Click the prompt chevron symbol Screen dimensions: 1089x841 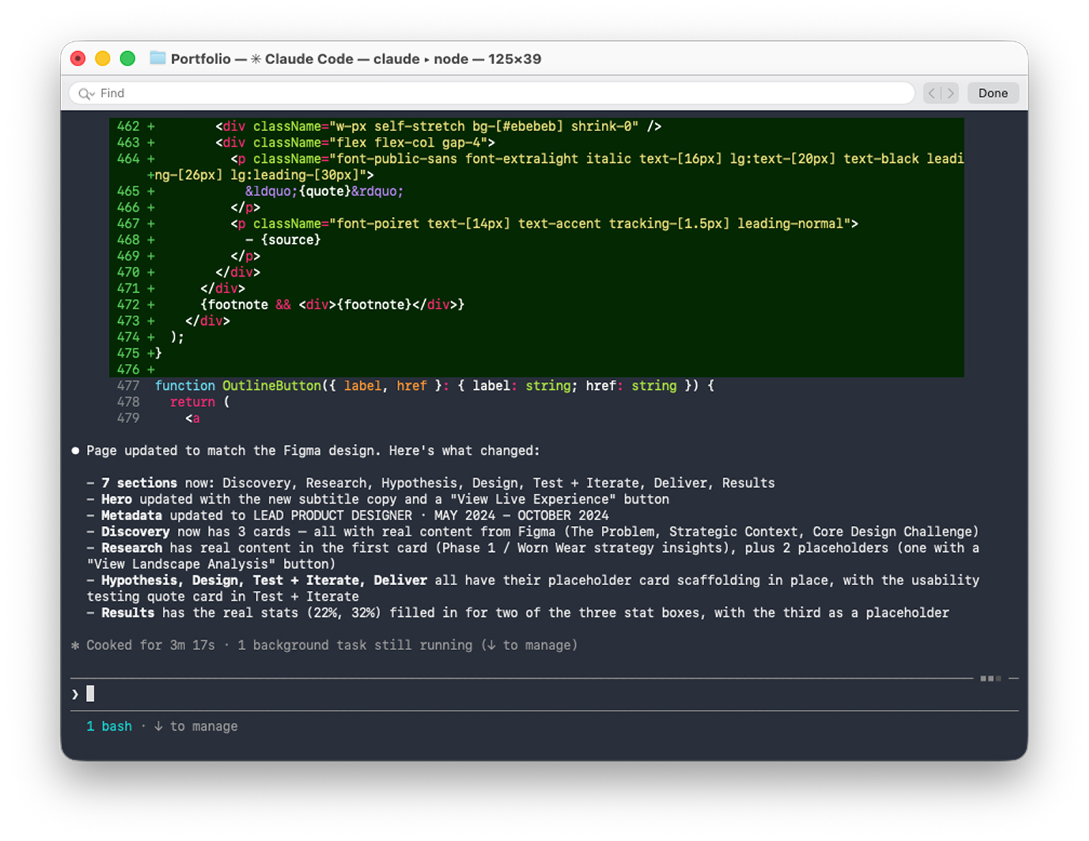[x=75, y=694]
